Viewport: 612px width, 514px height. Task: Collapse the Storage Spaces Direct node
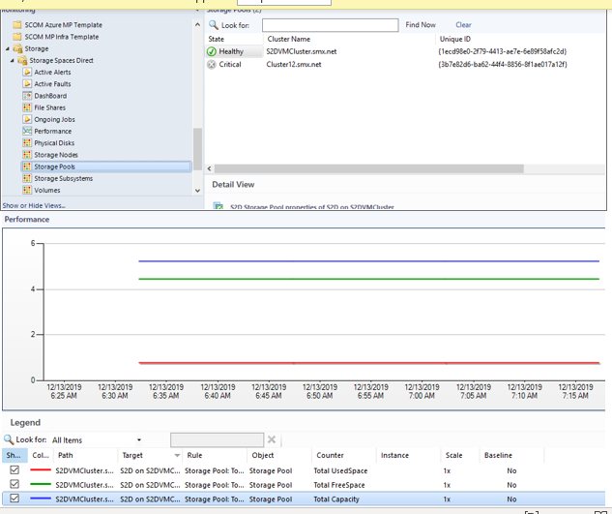point(13,61)
